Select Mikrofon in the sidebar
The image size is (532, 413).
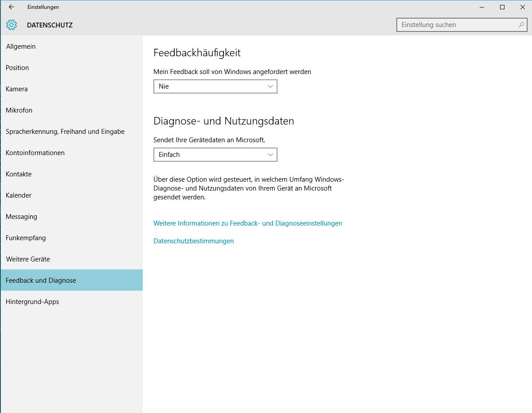click(71, 110)
